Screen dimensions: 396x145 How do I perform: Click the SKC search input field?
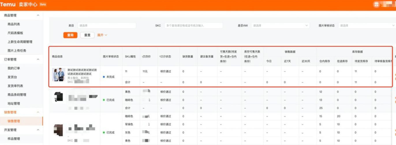click(x=193, y=25)
